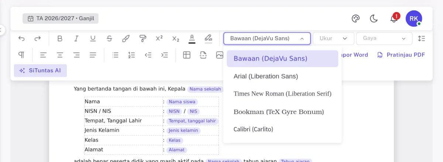The width and height of the screenshot is (443, 162).
Task: Insert a table
Action: click(187, 55)
